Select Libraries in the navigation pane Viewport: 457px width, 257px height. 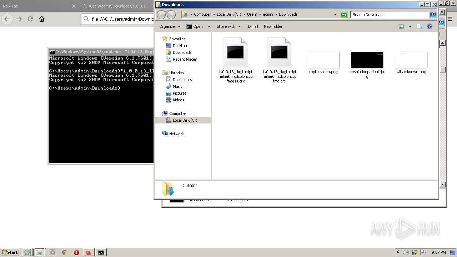pos(176,73)
